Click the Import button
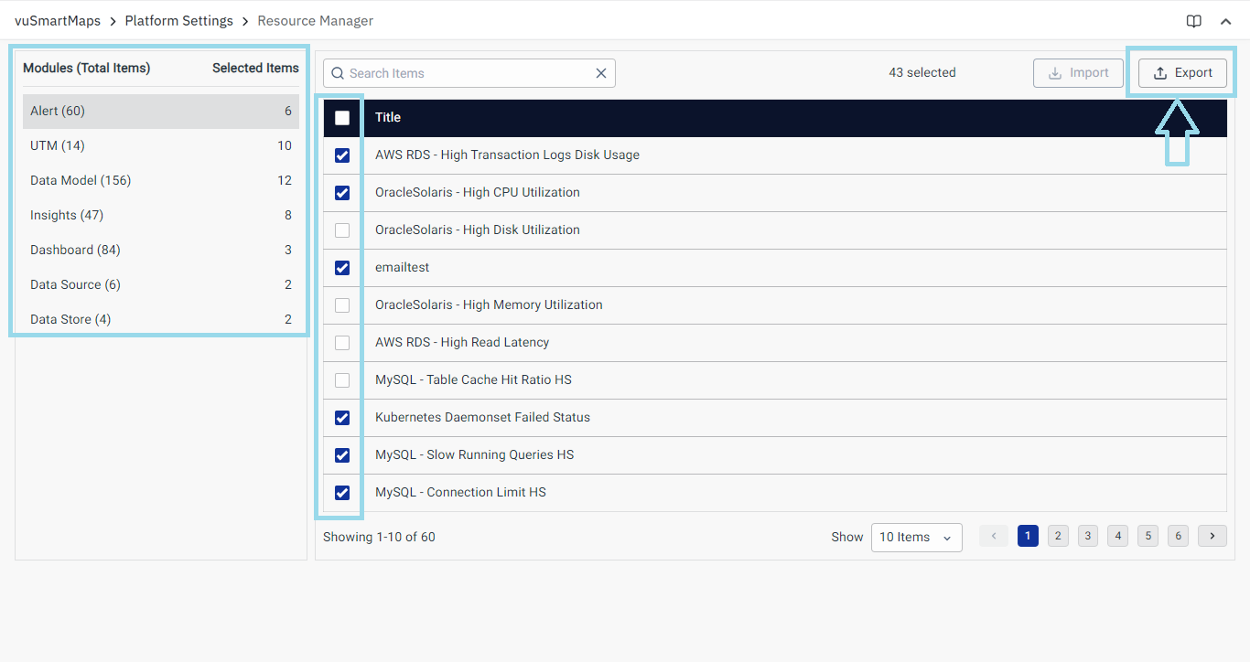The width and height of the screenshot is (1250, 662). (1078, 73)
